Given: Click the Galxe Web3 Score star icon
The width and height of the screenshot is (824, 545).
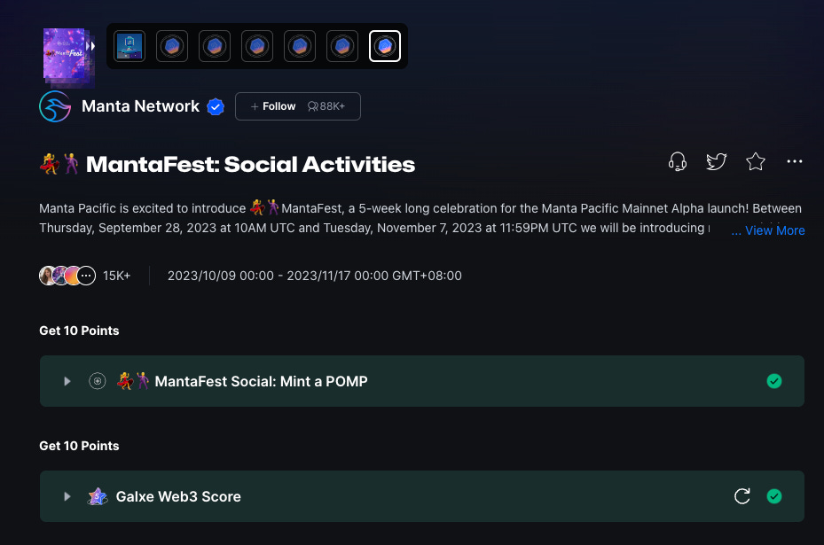Looking at the screenshot, I should [98, 496].
